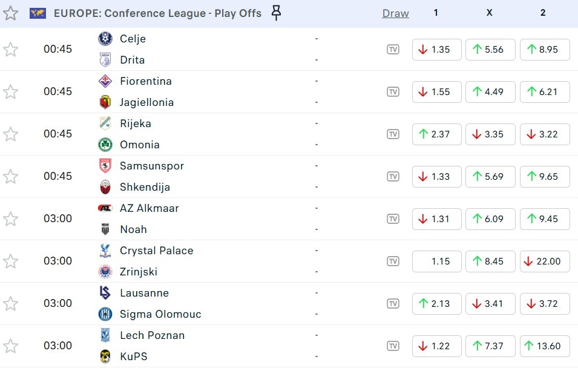Viewport: 578px width, 371px height.
Task: Select draw odds 4.49 for Fiorentina match
Action: tap(490, 92)
